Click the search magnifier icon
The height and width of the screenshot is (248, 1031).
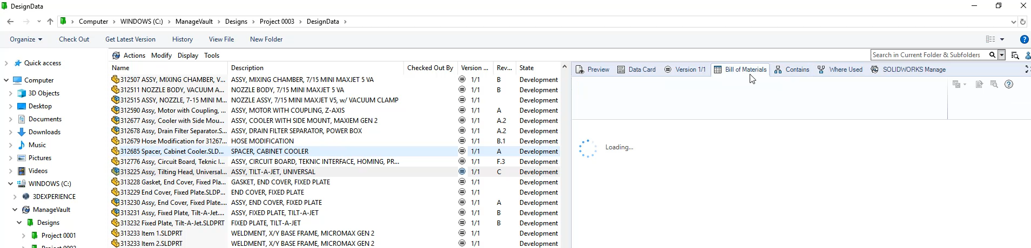(992, 55)
